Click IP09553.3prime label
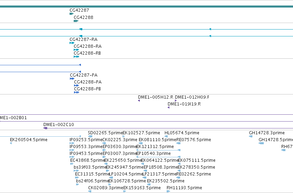The image size is (293, 193). [86, 147]
